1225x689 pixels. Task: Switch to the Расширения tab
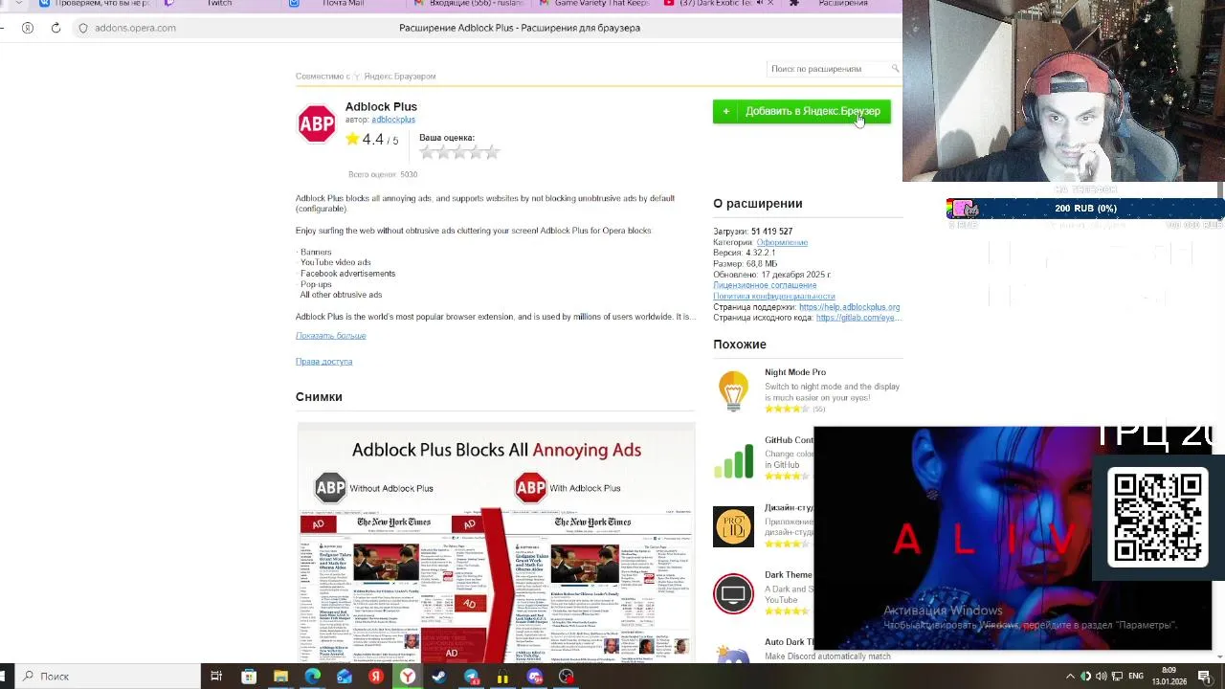point(842,4)
